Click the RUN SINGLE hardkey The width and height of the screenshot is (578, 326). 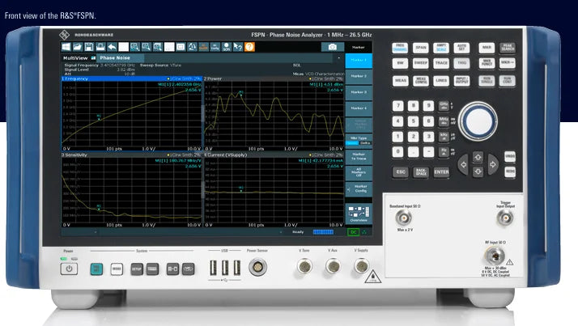click(x=487, y=81)
